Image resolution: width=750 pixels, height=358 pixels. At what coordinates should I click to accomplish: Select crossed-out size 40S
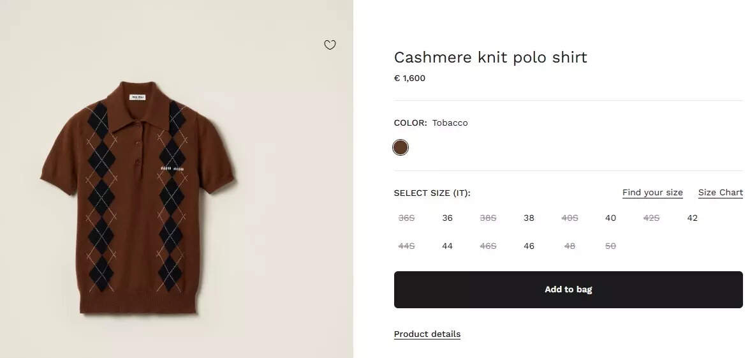[570, 218]
